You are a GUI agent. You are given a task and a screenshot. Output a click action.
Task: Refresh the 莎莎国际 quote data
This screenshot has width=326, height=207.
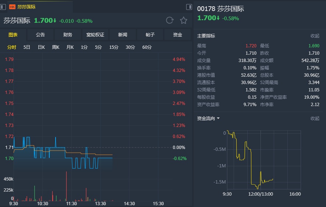[170, 21]
